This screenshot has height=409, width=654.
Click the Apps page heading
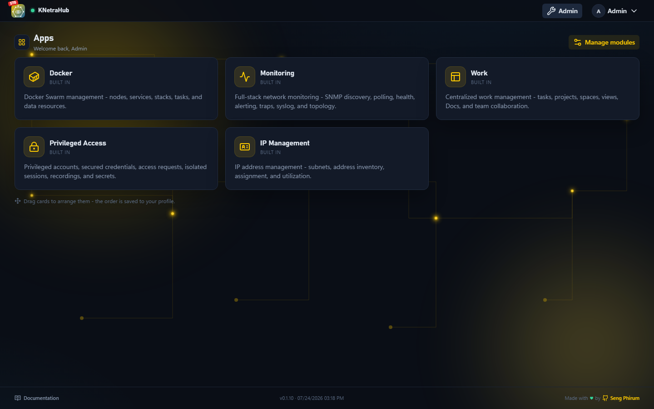tap(44, 38)
